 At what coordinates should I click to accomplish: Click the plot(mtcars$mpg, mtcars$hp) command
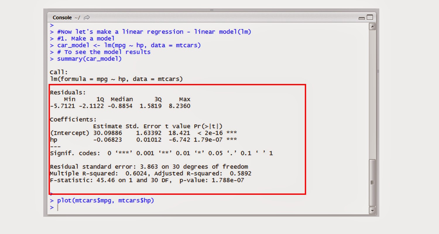click(105, 200)
